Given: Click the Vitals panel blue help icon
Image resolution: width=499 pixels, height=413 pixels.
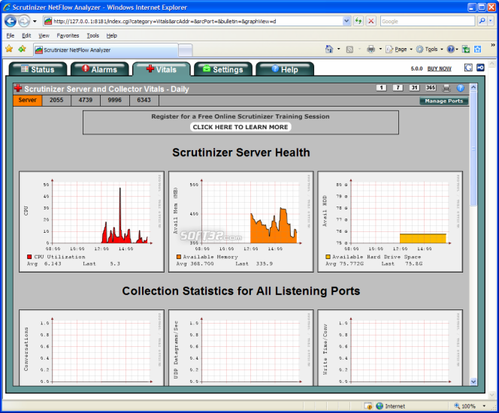Looking at the screenshot, I should (x=461, y=88).
